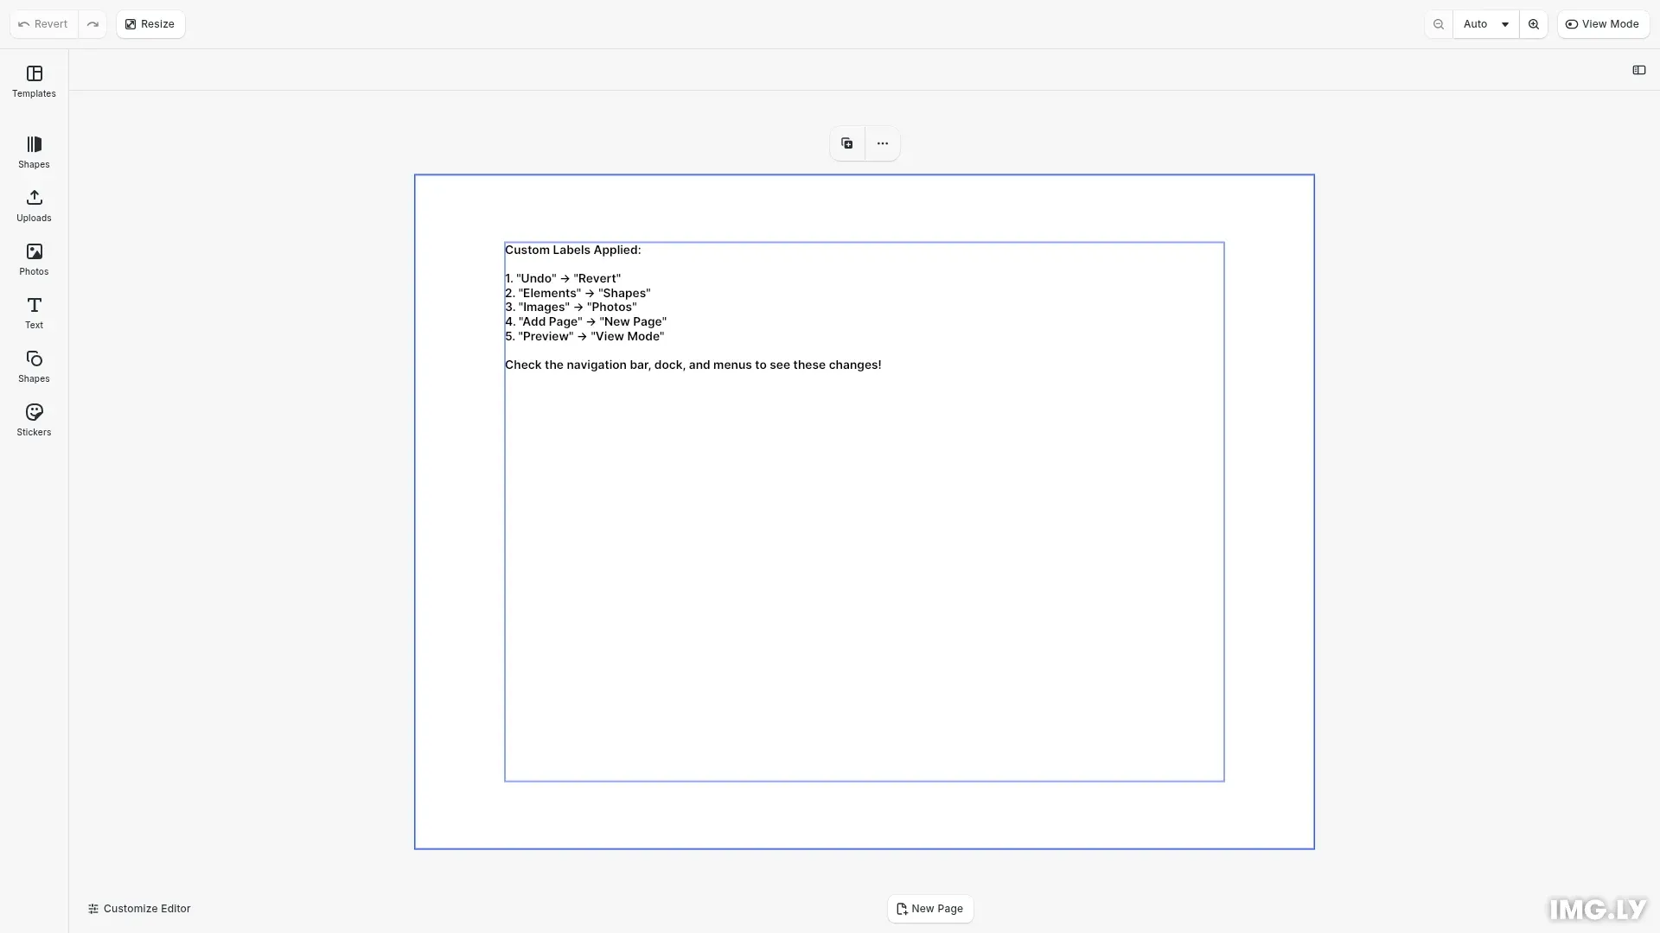This screenshot has width=1660, height=933.
Task: Open the Templates panel
Action: pos(33,81)
